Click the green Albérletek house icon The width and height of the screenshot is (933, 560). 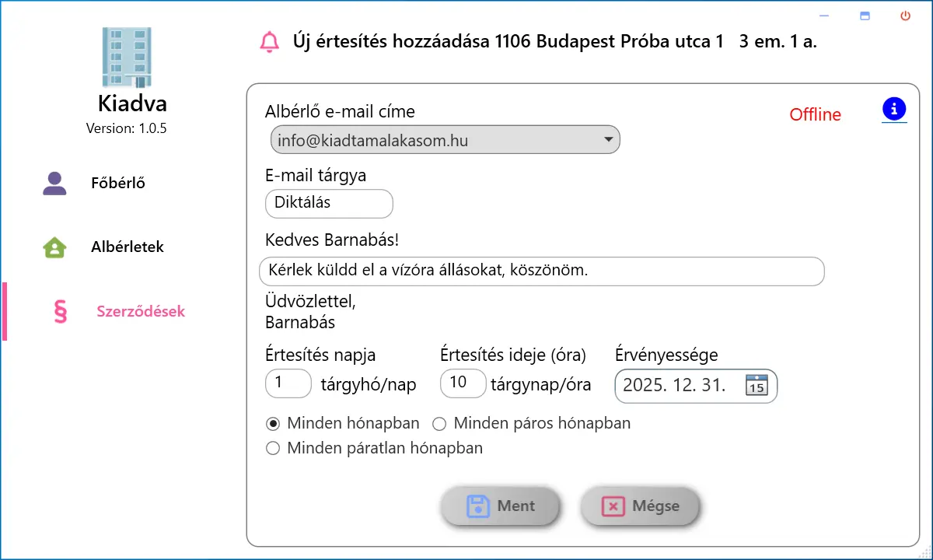[54, 247]
